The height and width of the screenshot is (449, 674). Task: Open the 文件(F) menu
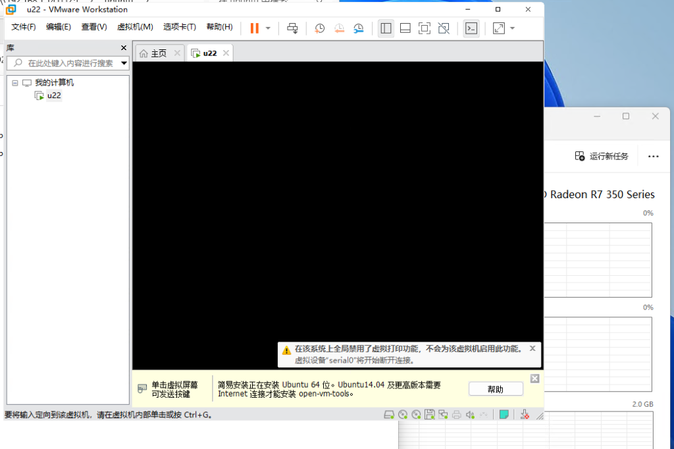click(x=23, y=27)
